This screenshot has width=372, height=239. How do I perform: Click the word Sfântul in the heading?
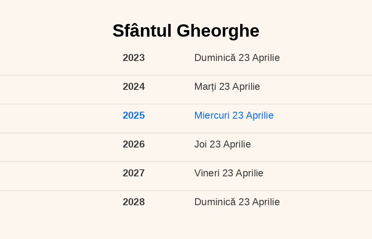[x=142, y=31]
